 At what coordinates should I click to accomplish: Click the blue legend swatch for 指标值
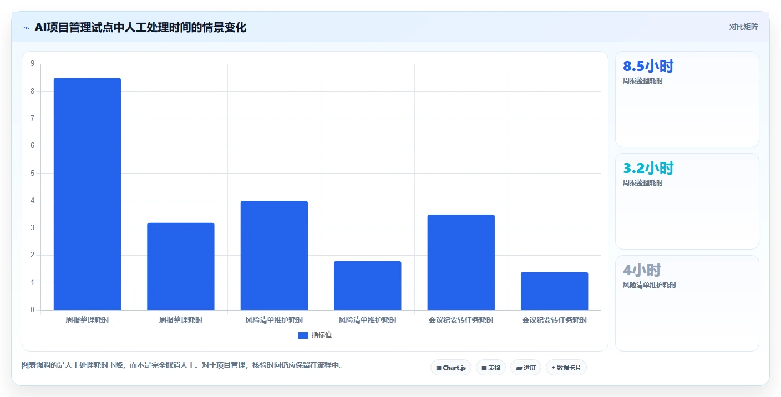(x=303, y=335)
